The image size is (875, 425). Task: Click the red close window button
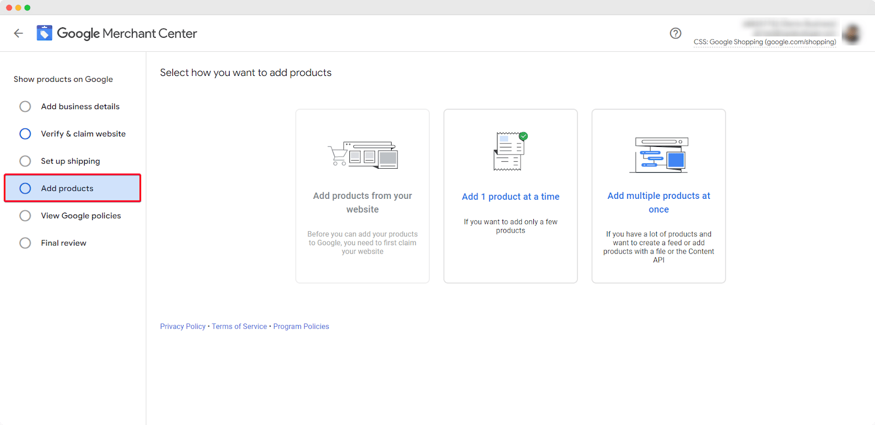coord(9,8)
